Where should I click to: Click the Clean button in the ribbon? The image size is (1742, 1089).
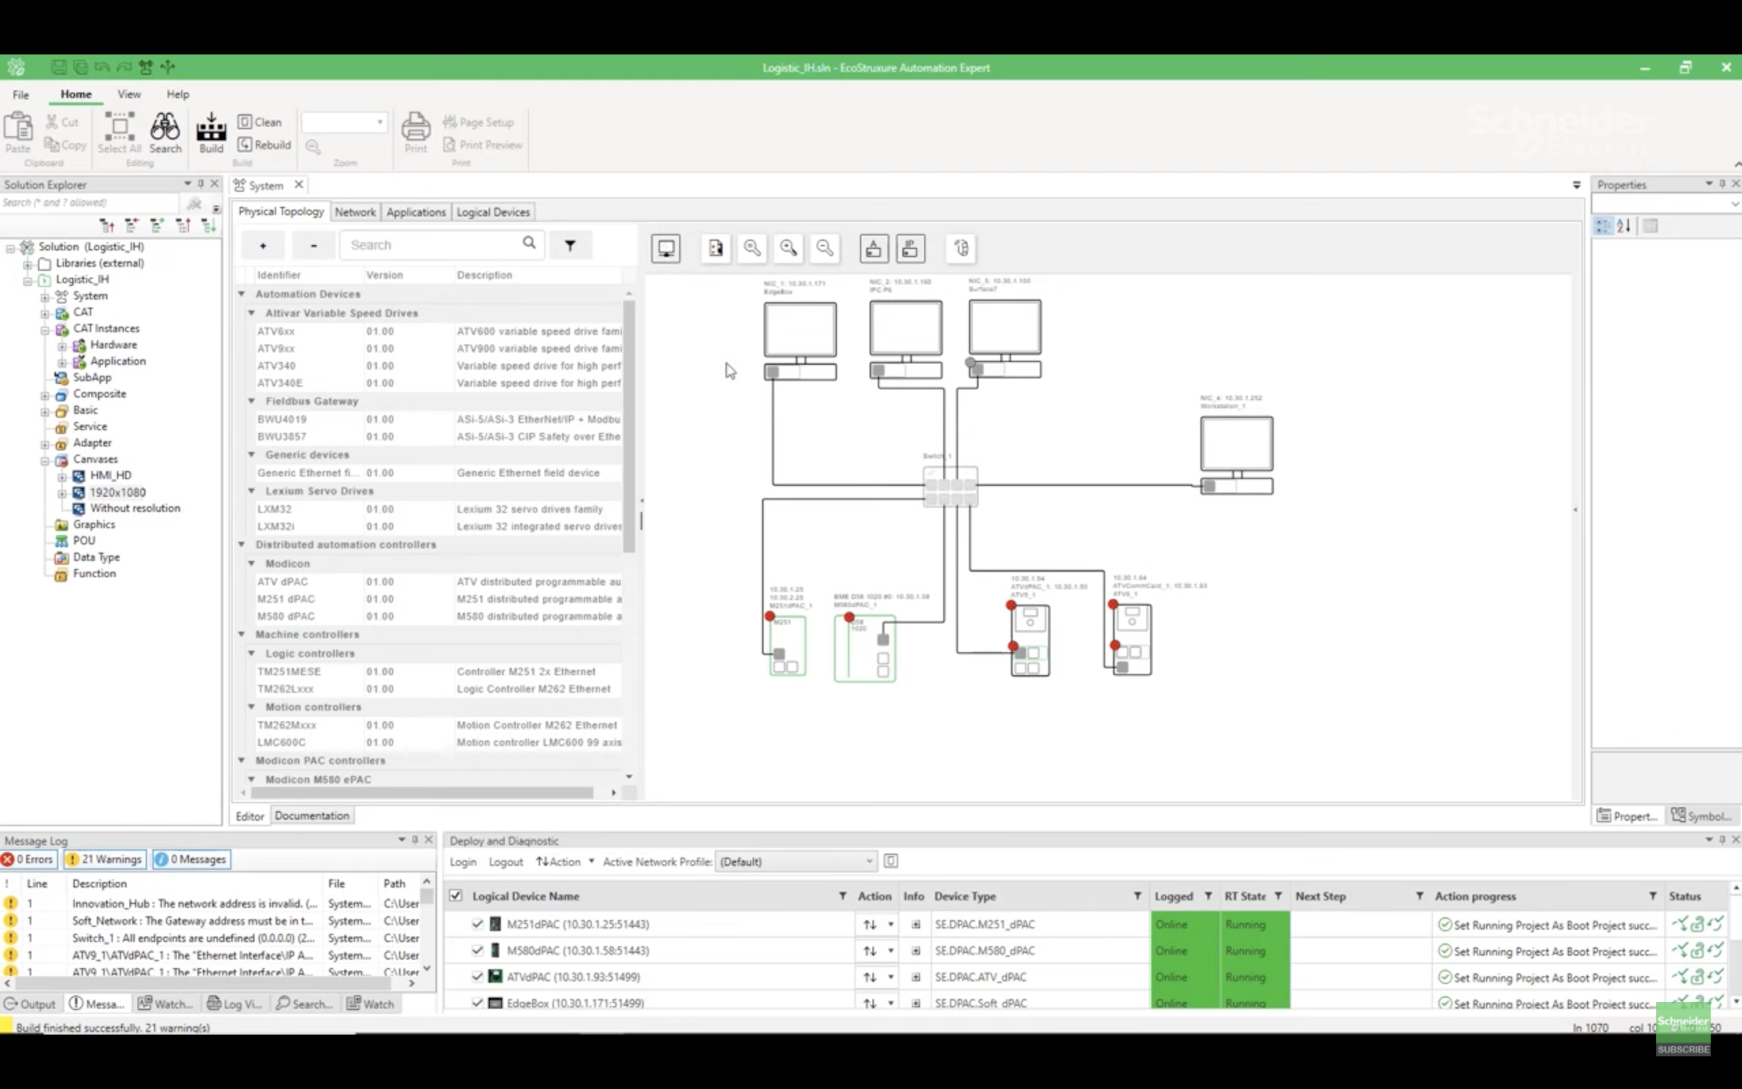click(x=260, y=122)
